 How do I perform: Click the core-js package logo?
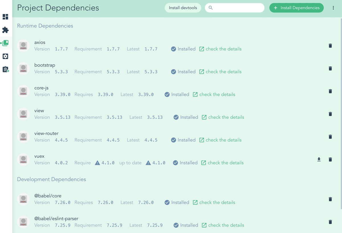tap(23, 91)
